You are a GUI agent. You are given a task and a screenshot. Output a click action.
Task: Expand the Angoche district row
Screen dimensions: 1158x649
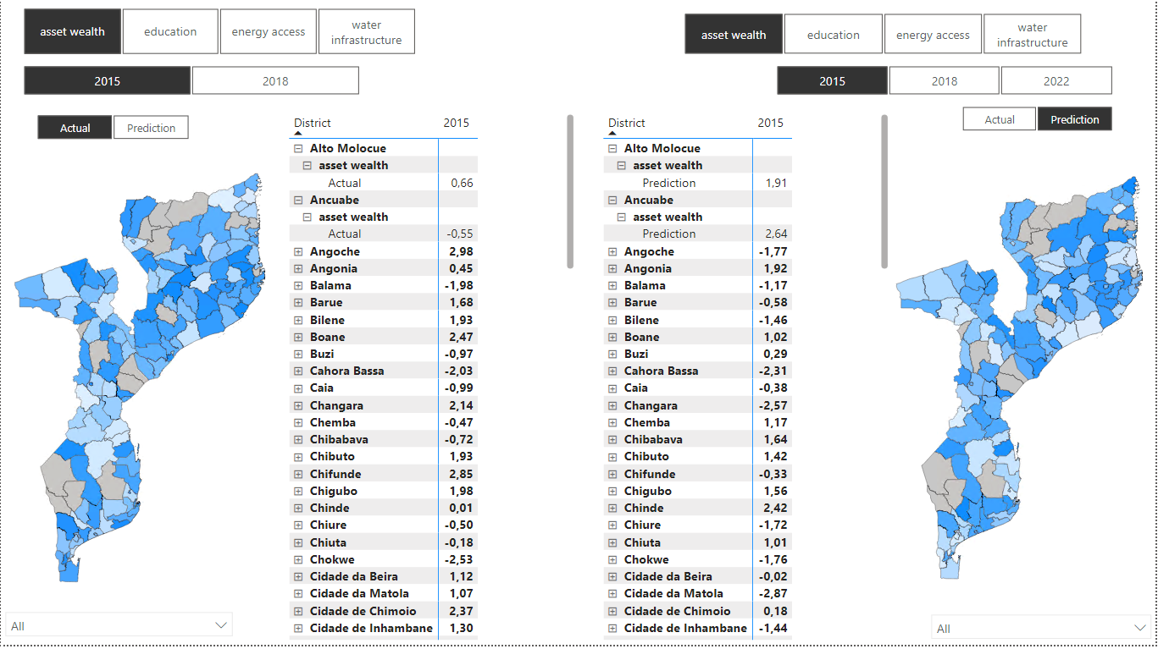[x=298, y=251]
